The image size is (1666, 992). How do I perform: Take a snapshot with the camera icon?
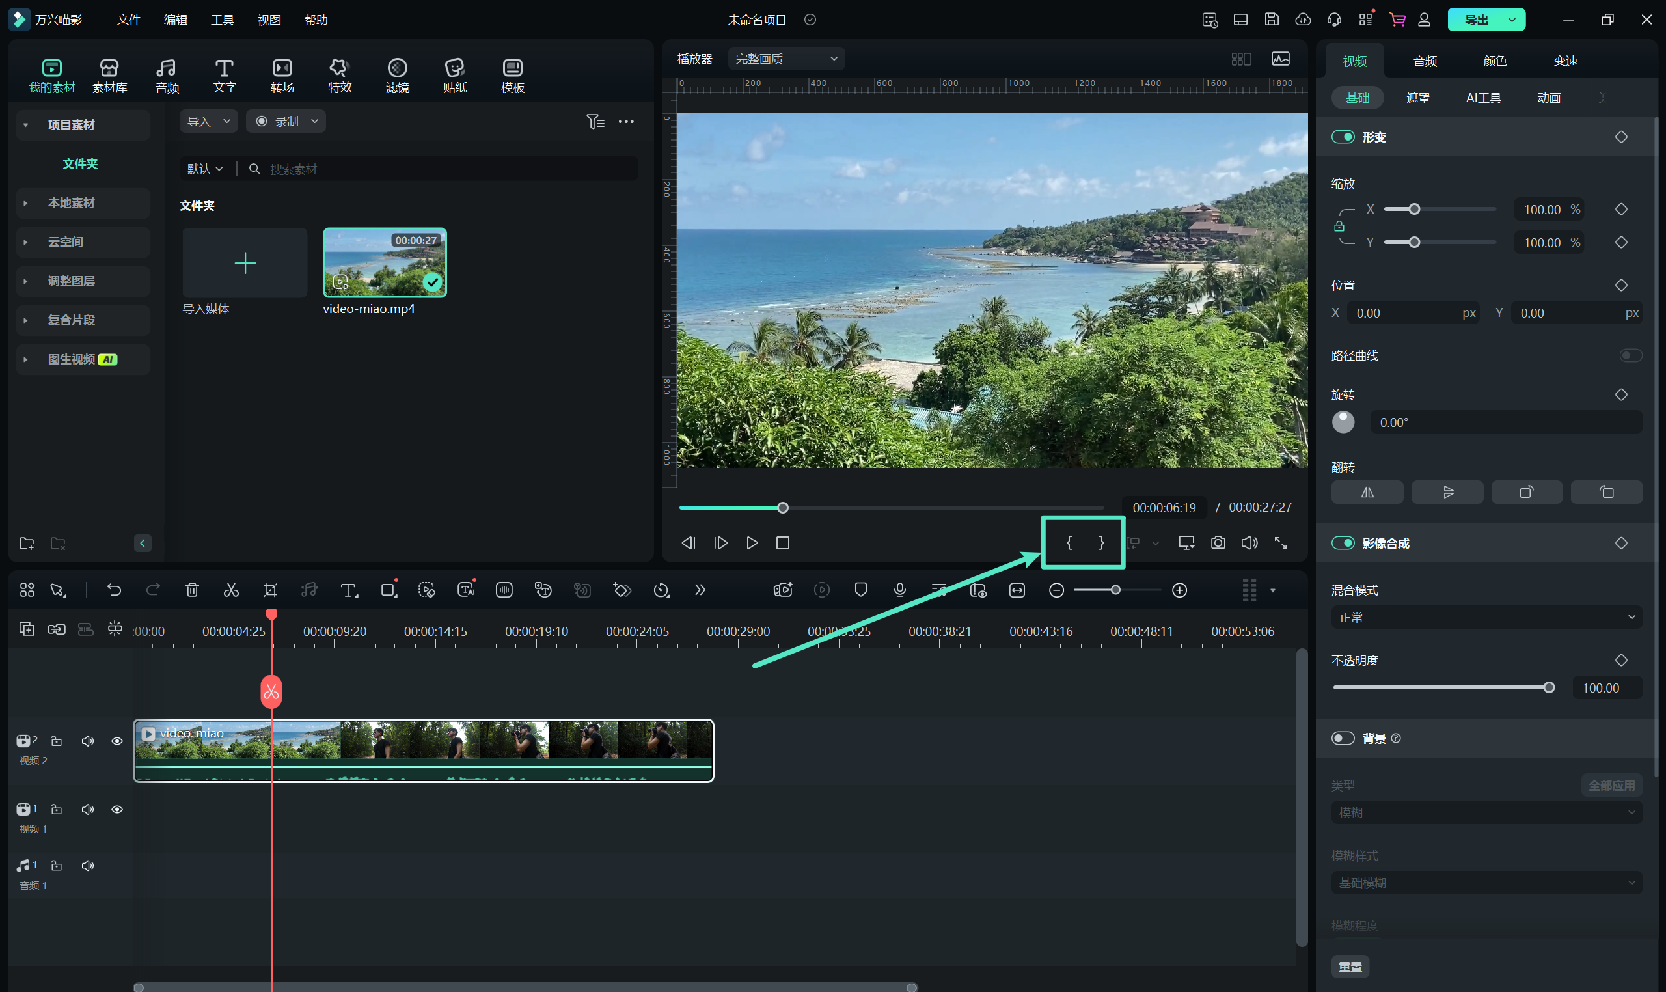click(x=1218, y=543)
